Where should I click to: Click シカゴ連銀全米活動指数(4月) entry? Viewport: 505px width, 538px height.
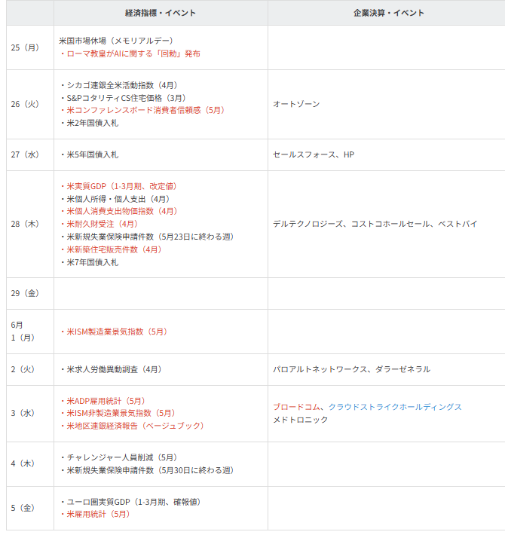click(x=118, y=85)
